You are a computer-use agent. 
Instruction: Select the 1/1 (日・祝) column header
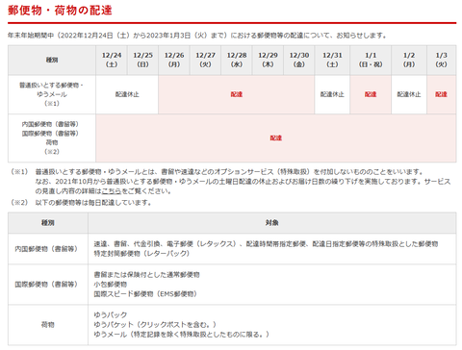click(x=371, y=60)
